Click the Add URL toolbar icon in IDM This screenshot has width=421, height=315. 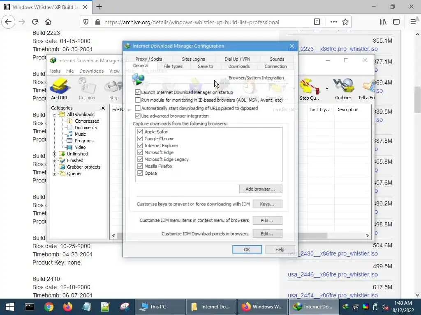59,89
